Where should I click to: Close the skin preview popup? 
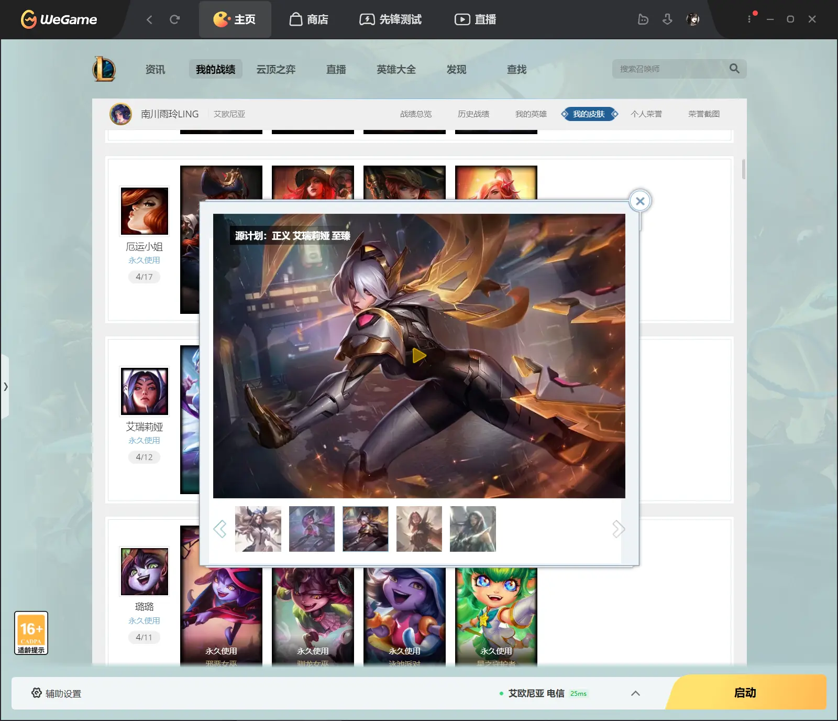(x=640, y=201)
